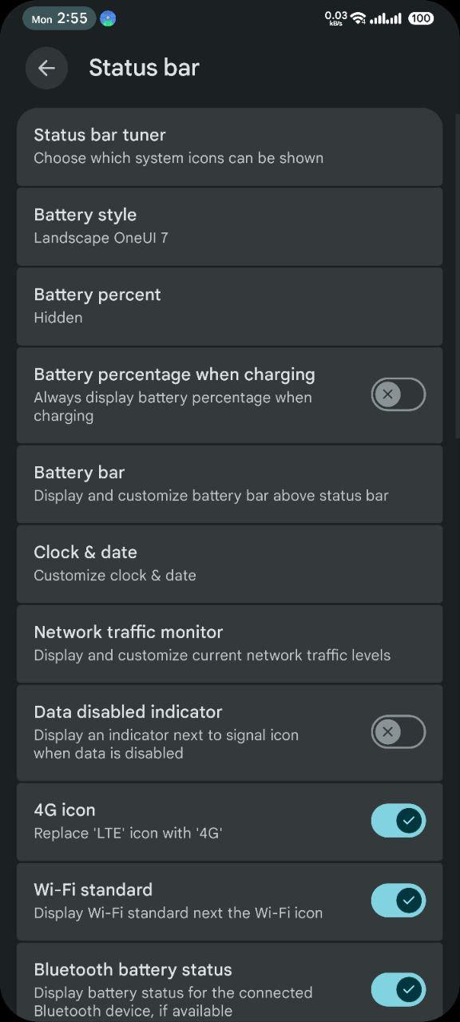The image size is (460, 1022).
Task: Open Battery bar settings
Action: 230,484
